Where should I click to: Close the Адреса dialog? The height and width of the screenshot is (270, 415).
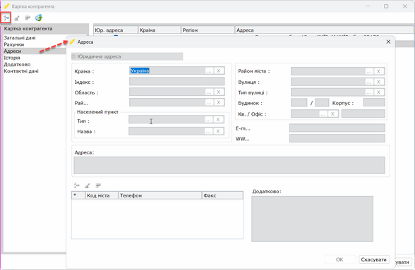click(x=388, y=42)
